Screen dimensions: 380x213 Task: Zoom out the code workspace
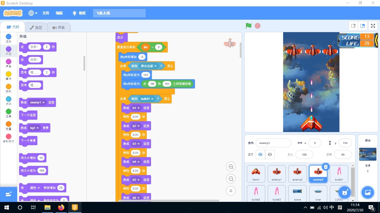[231, 179]
